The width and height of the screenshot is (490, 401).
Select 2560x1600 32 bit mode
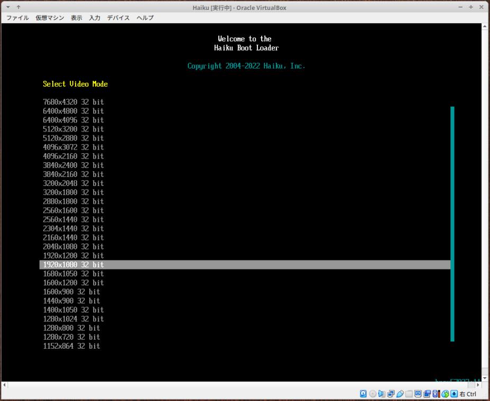click(73, 211)
